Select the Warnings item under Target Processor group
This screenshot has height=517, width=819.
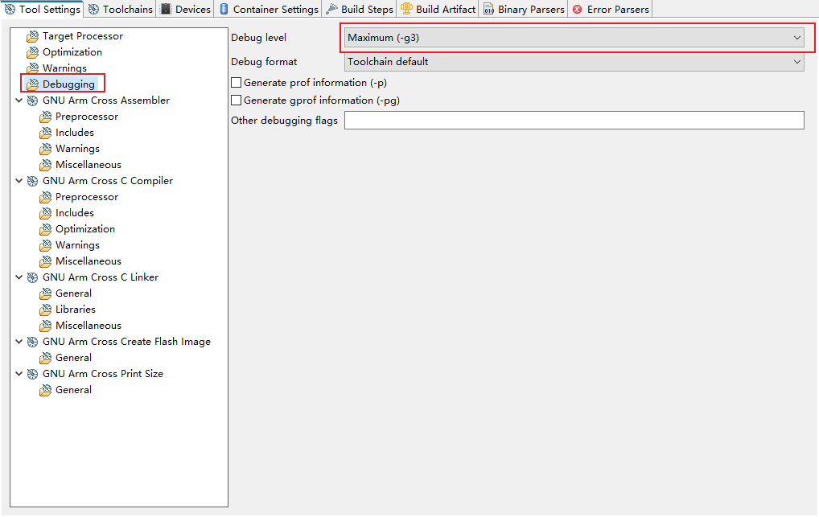(x=65, y=68)
